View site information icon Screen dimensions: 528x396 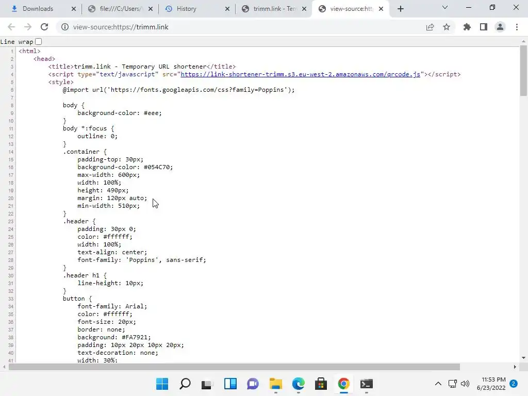pos(65,27)
